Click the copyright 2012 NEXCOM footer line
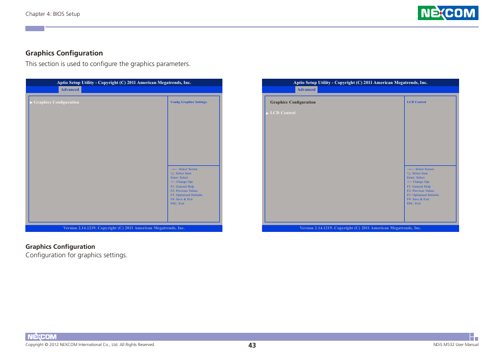Viewport: 504px width, 355px height. point(90,345)
